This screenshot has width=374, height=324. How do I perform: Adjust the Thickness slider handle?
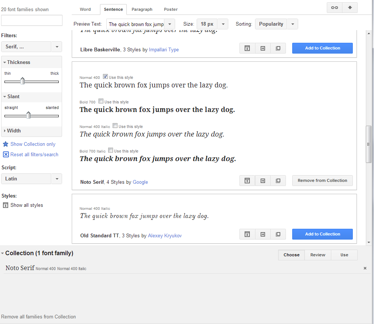[23, 80]
